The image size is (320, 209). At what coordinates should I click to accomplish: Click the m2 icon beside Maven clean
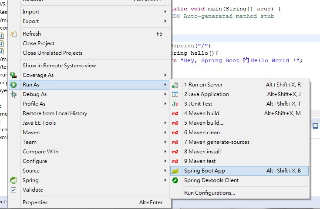[x=175, y=133]
